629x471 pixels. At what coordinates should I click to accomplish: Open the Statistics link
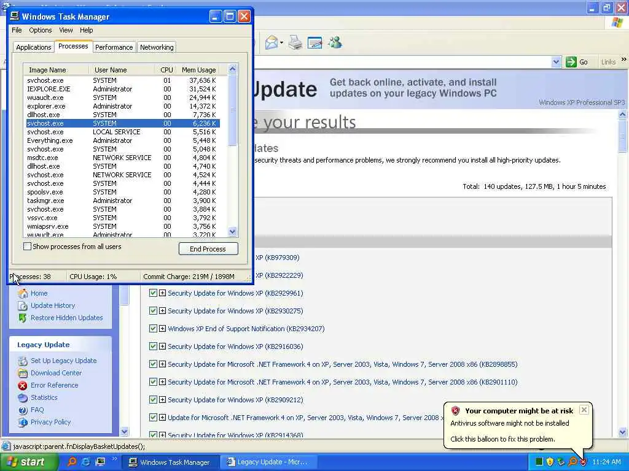pos(44,397)
